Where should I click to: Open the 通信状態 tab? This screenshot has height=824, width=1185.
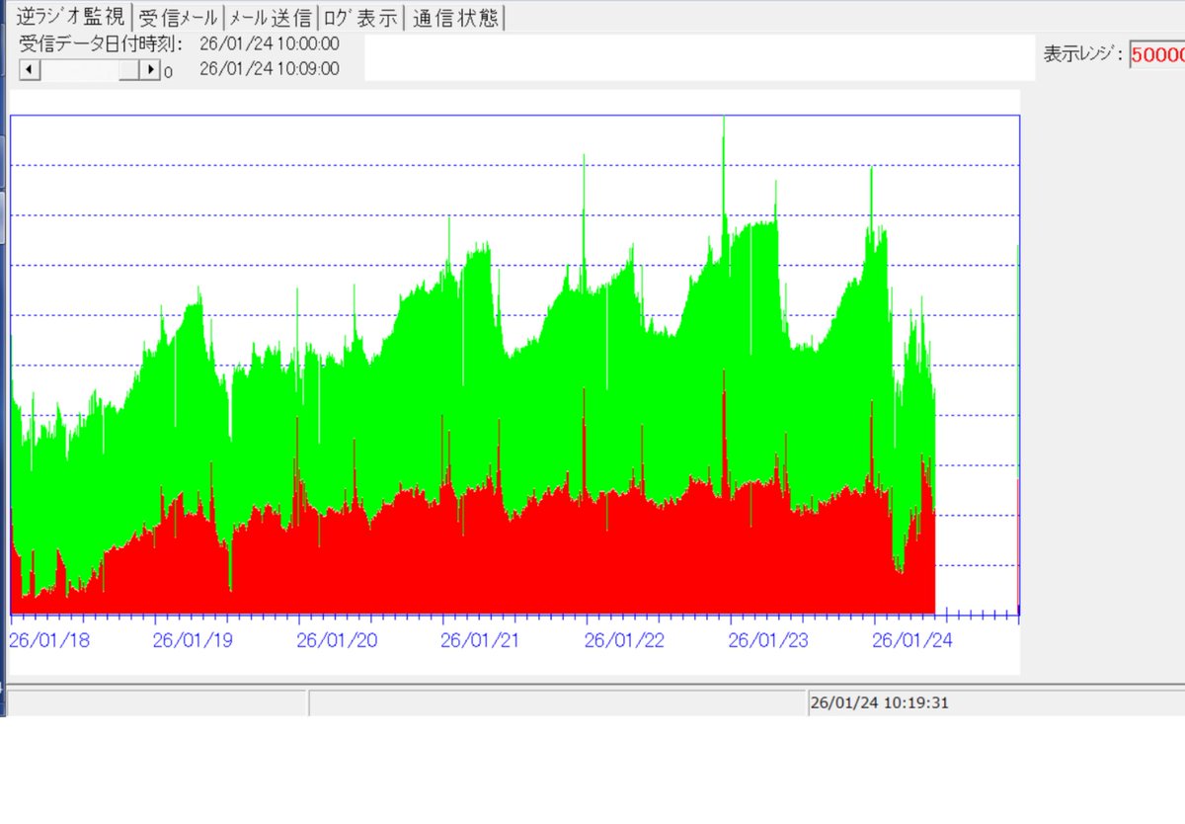click(455, 18)
